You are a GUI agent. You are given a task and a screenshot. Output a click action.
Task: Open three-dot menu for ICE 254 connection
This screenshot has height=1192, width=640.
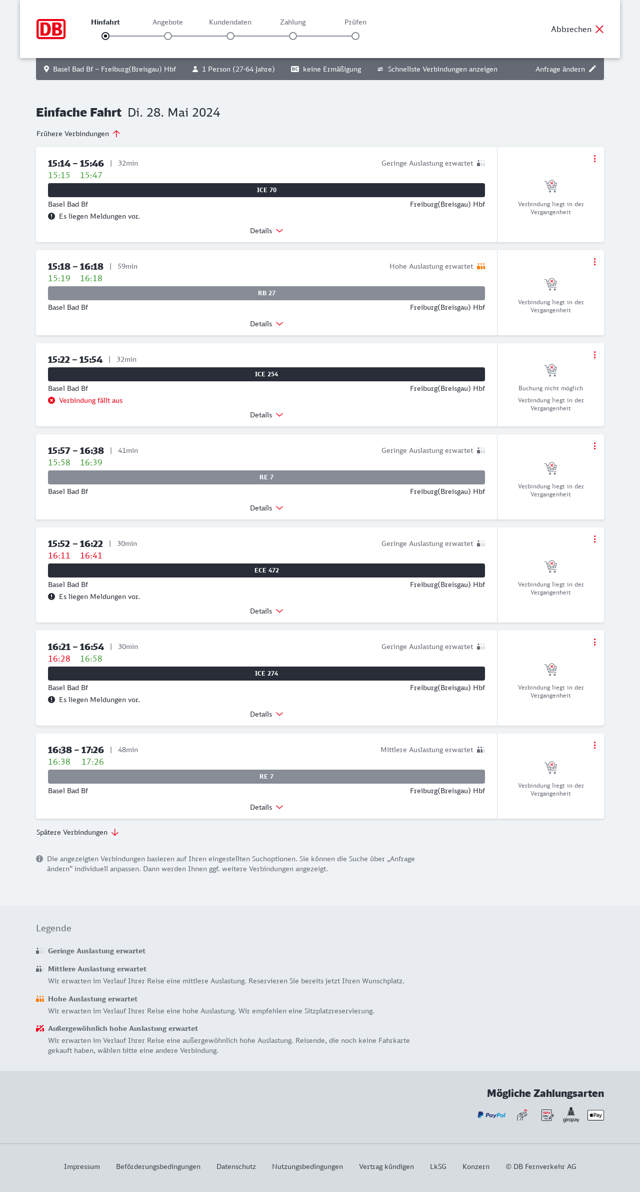pos(594,355)
